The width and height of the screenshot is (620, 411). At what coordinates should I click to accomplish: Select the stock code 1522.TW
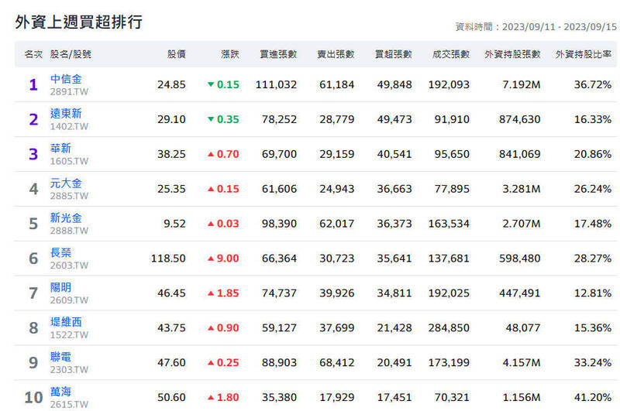tap(69, 335)
